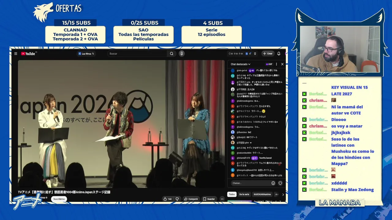Open the emoji picker in chat

[273, 183]
